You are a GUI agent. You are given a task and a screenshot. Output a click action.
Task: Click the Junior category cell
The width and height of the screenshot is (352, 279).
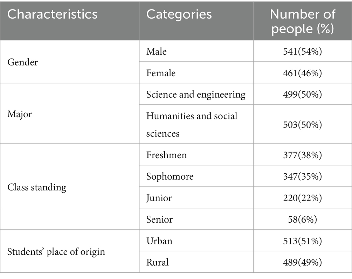[x=159, y=198]
